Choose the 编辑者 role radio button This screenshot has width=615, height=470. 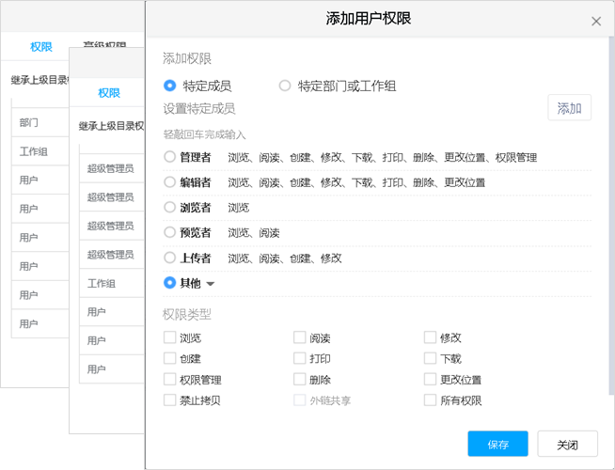click(170, 182)
